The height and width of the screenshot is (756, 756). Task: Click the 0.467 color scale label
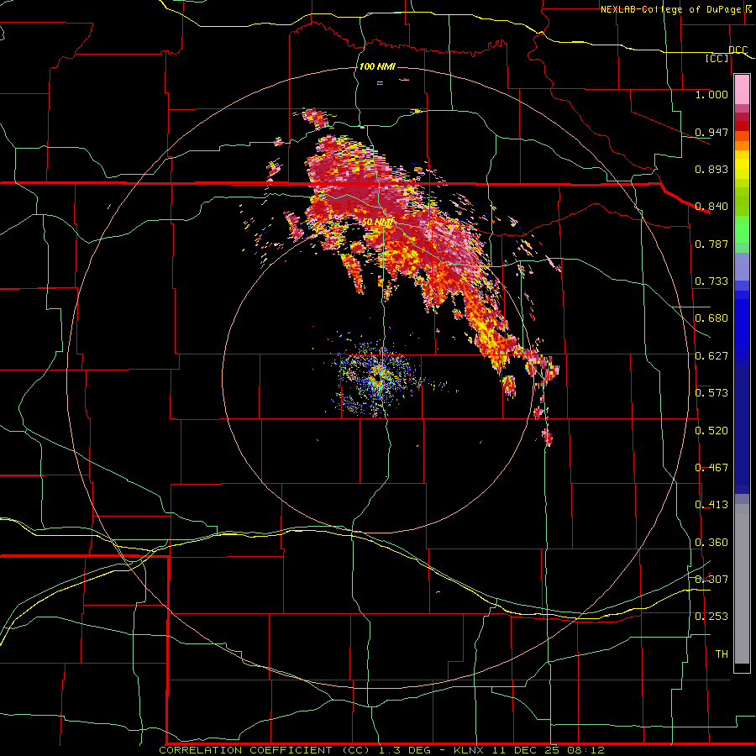click(x=711, y=467)
